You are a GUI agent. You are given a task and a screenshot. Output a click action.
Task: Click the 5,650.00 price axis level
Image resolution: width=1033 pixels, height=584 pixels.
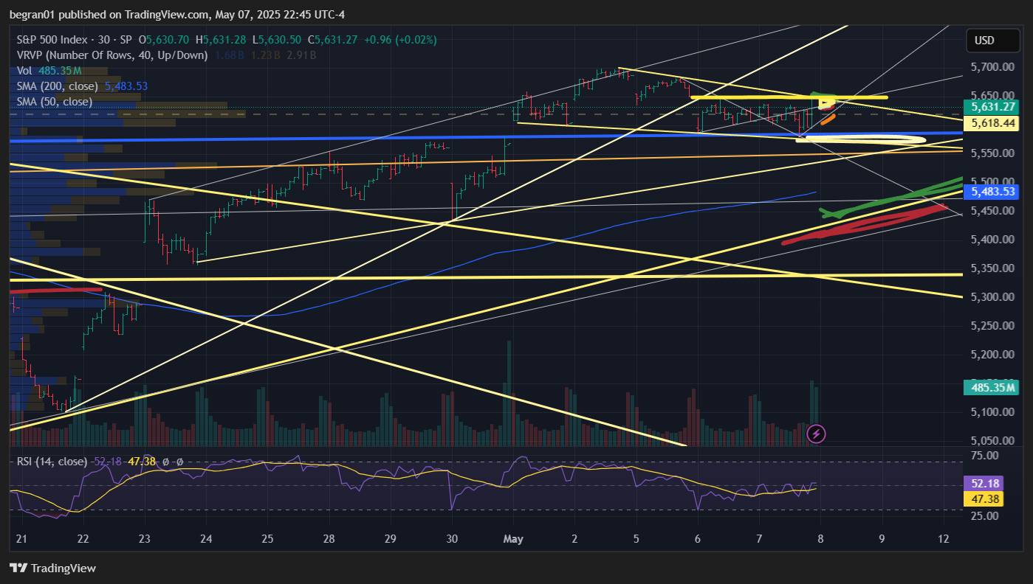tap(992, 96)
